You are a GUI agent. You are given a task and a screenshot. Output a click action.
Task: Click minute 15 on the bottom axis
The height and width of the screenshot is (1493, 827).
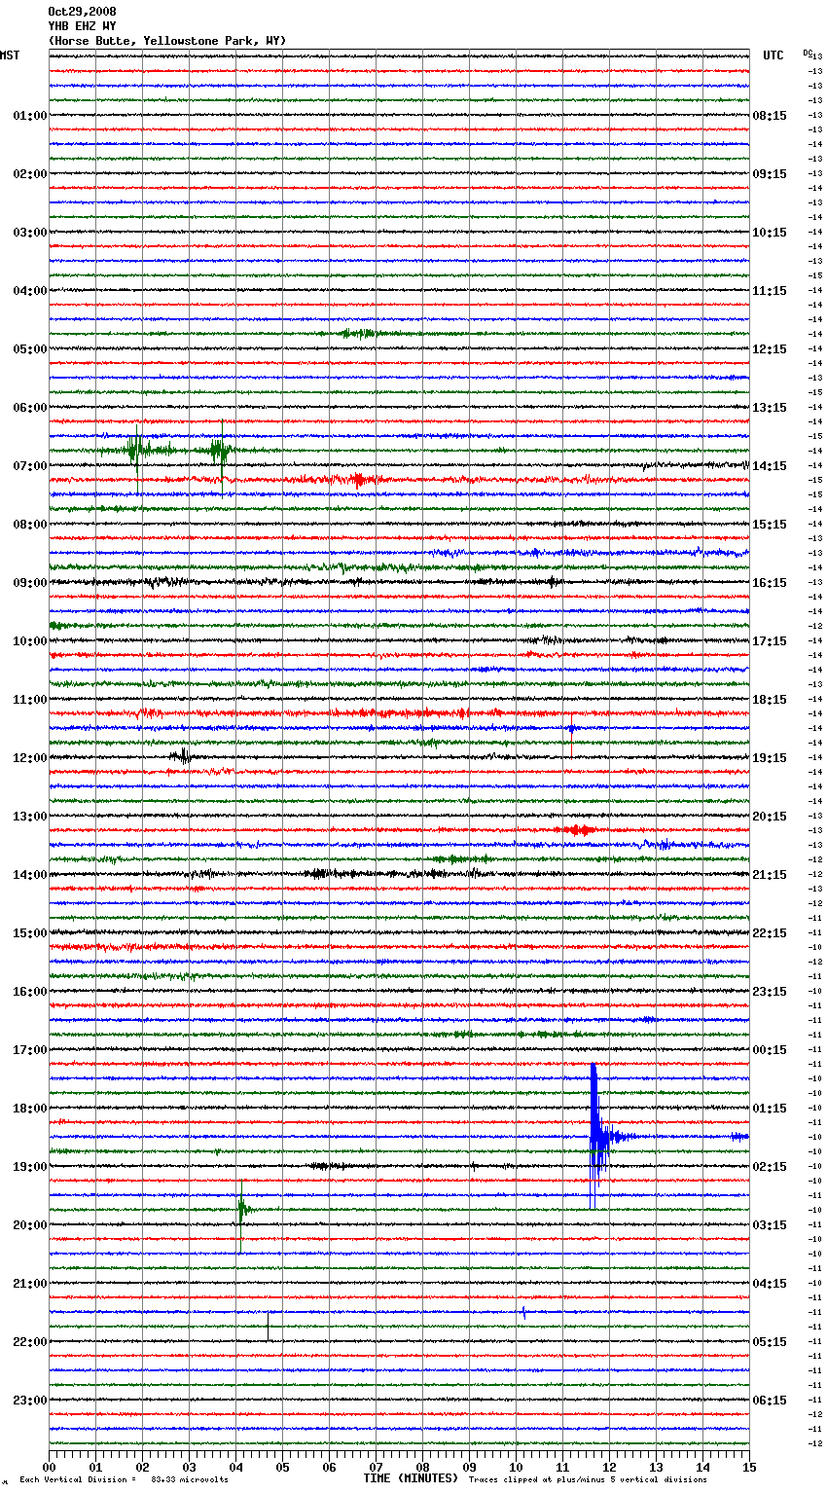point(749,1467)
